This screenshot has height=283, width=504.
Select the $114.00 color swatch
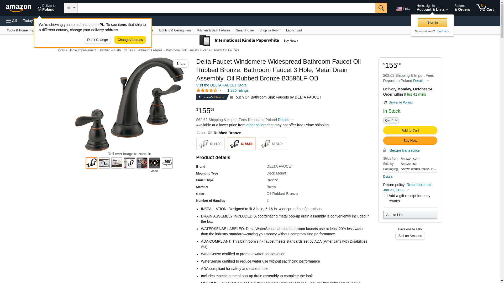click(x=210, y=144)
